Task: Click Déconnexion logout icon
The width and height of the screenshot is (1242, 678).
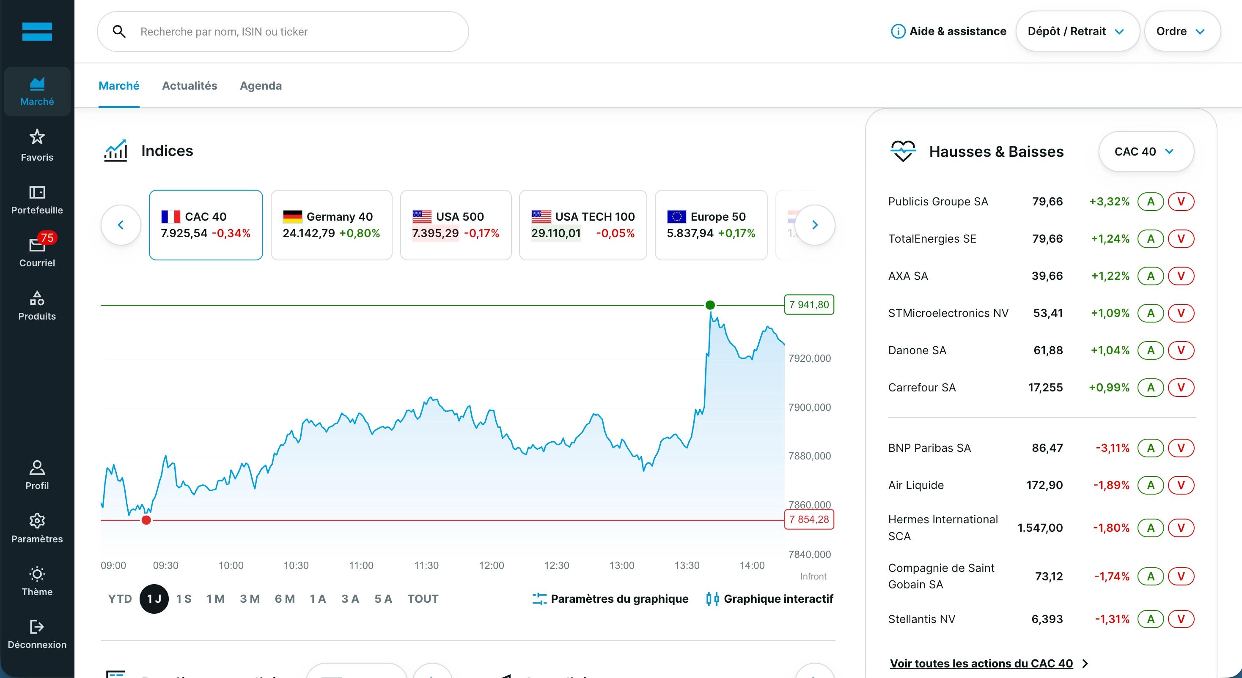Action: (37, 626)
